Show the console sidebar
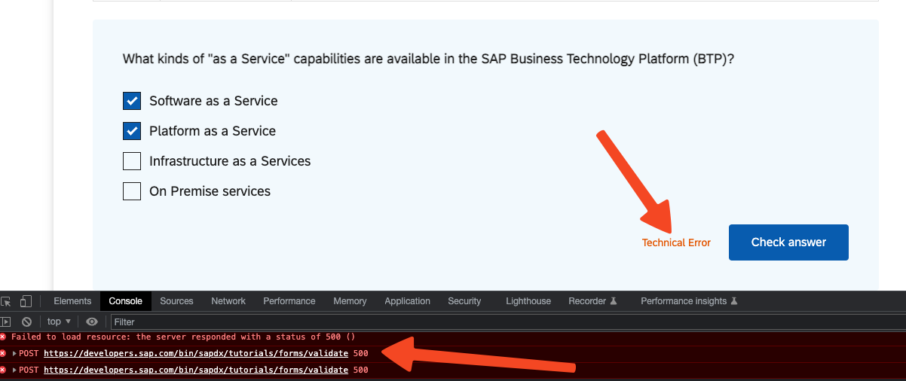 6,322
